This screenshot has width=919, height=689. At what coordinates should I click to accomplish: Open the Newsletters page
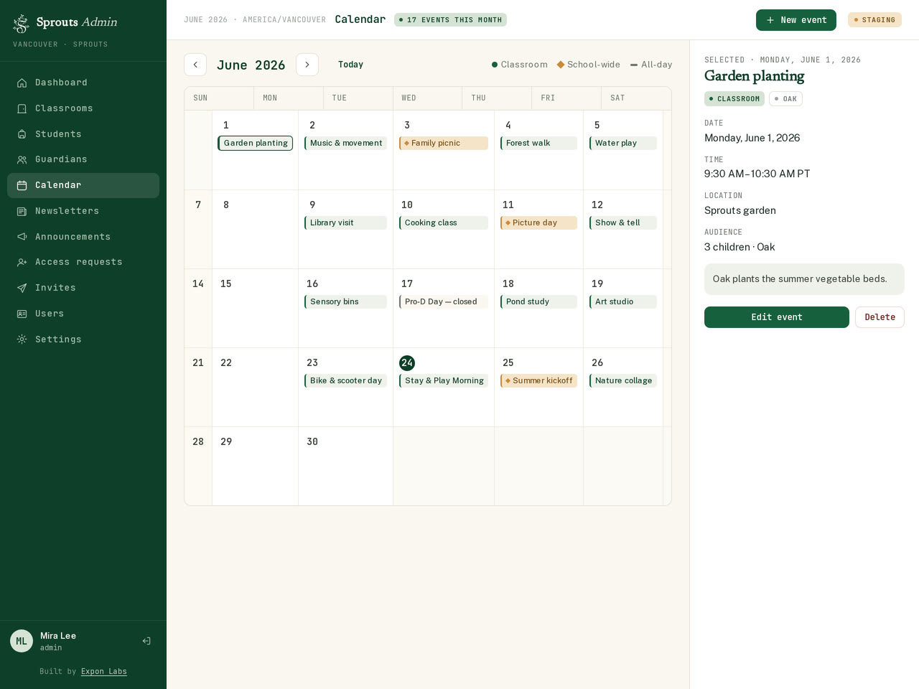[83, 211]
